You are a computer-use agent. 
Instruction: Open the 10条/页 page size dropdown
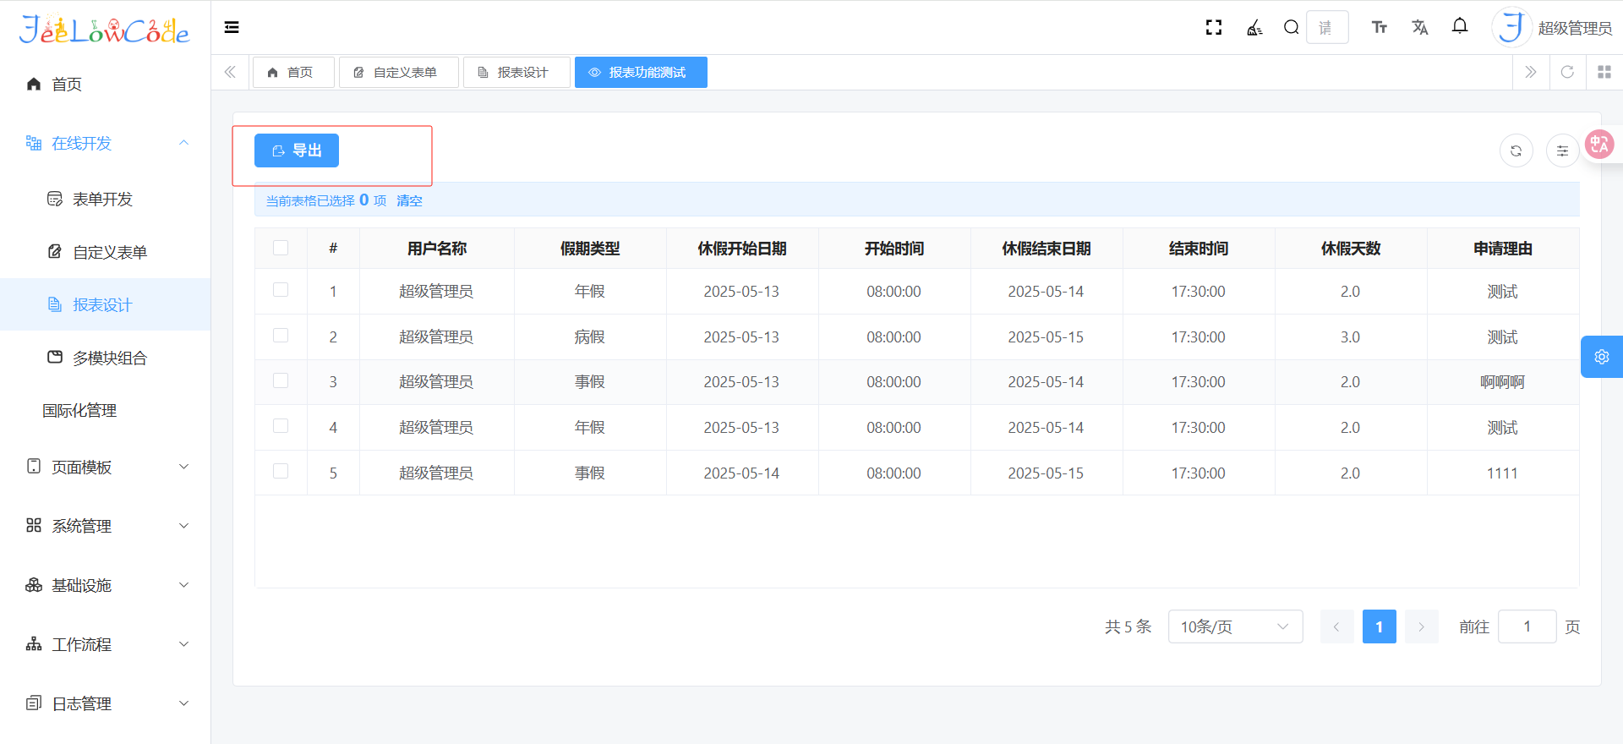(x=1235, y=626)
